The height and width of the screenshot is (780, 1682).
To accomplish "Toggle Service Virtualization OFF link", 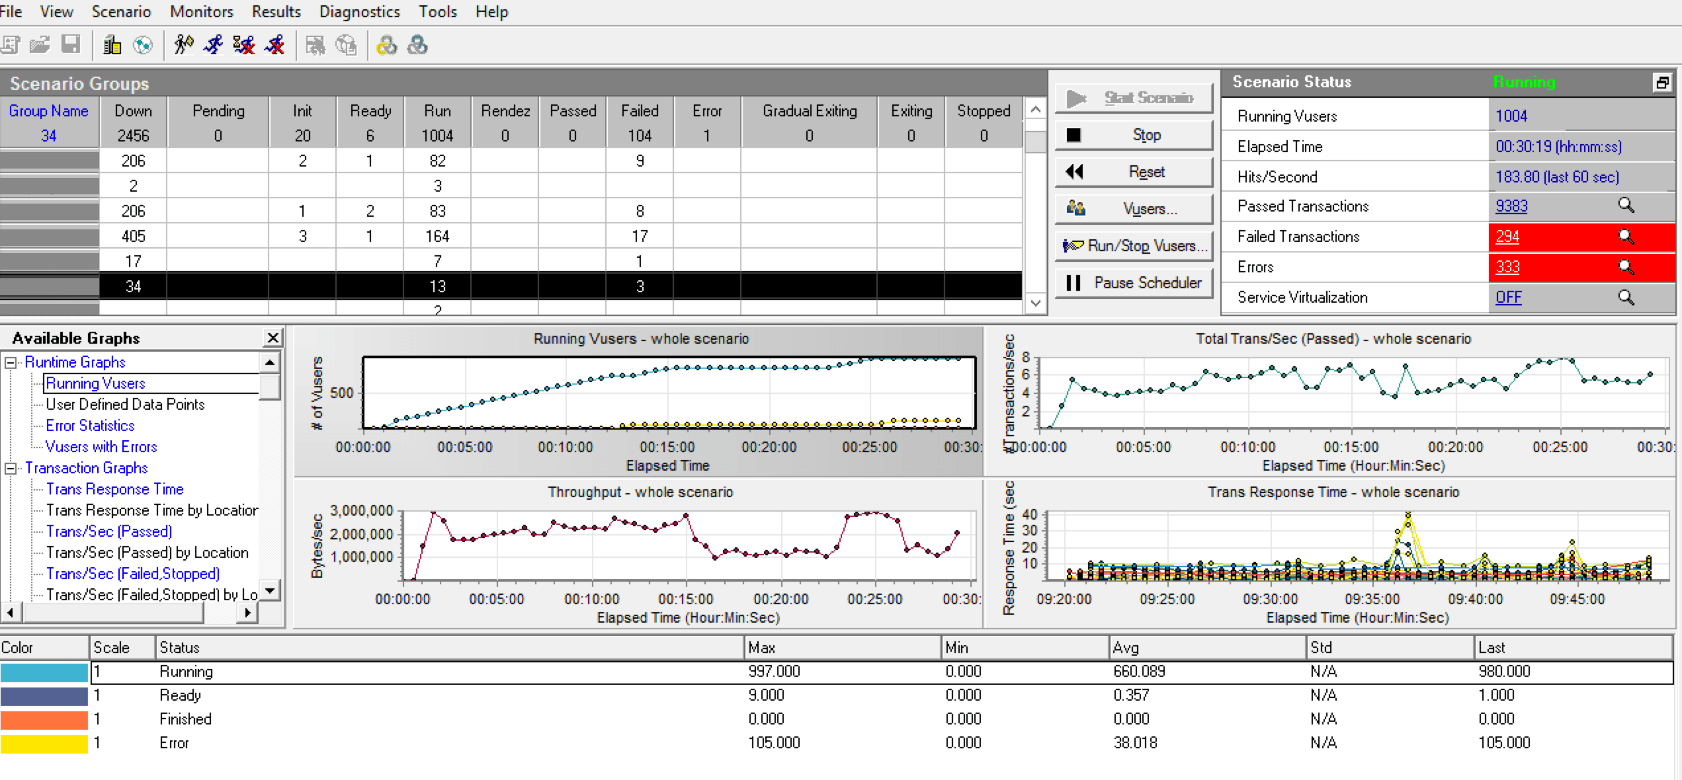I will [x=1507, y=297].
